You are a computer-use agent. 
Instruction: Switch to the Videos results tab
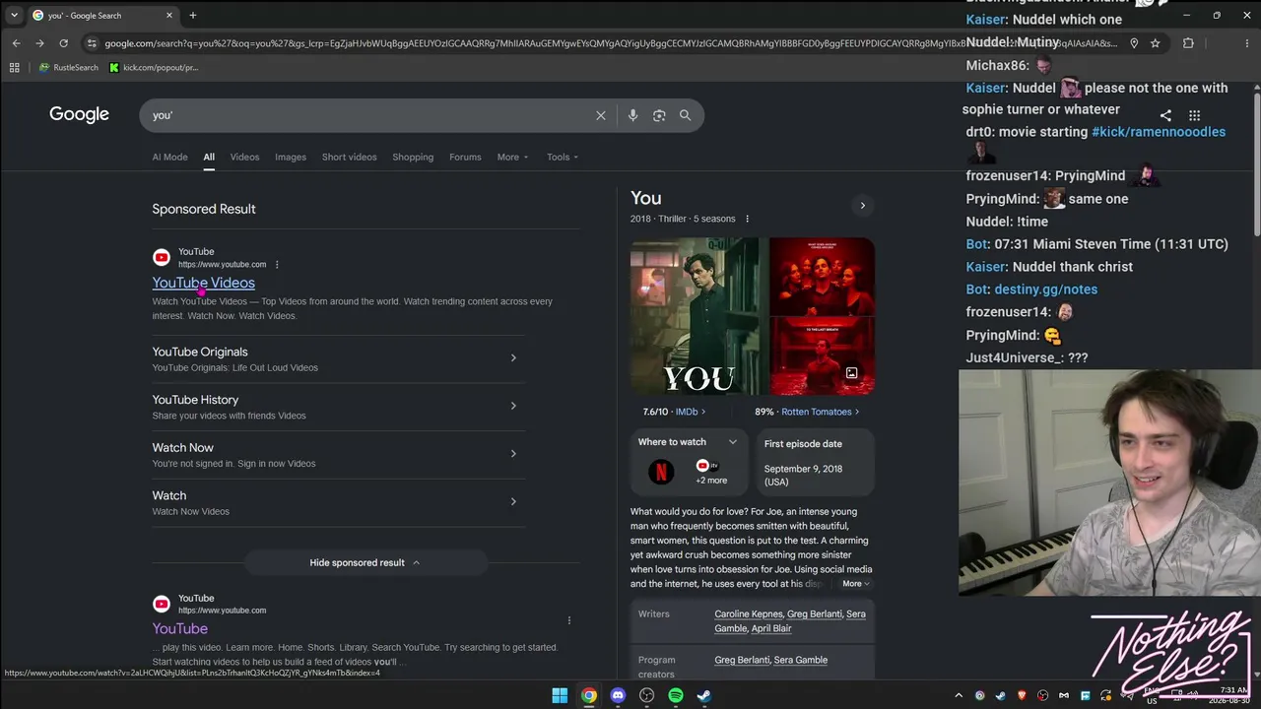tap(244, 157)
